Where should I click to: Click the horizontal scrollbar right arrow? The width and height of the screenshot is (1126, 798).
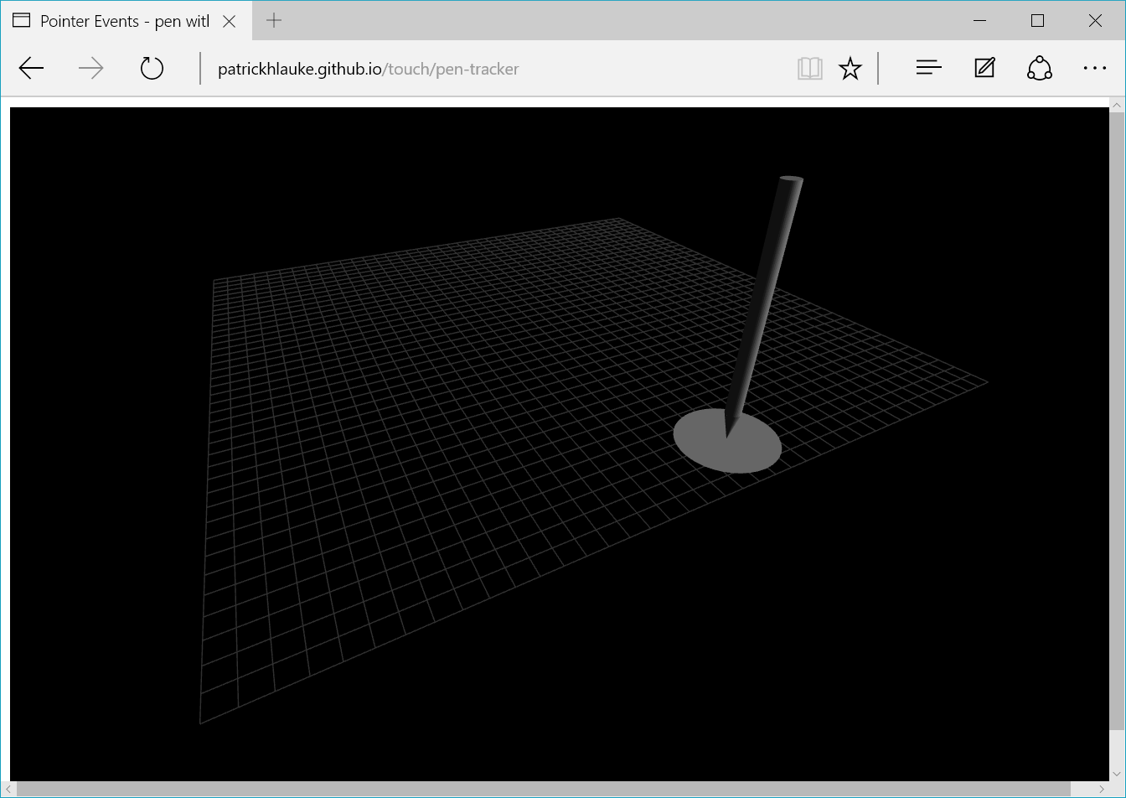click(1101, 790)
